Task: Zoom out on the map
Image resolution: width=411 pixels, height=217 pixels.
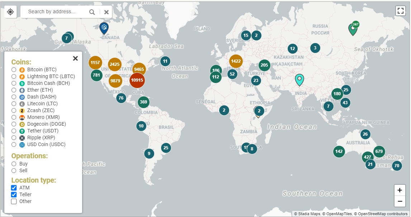Action: click(400, 202)
